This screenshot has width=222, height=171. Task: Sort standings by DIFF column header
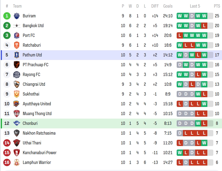tap(155, 6)
